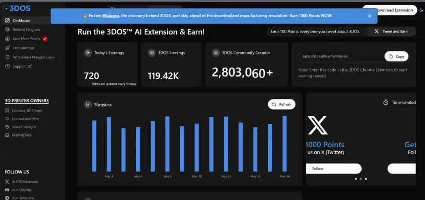Screen dimensions: 425x200
Task: Open Upload and Print
Action: [x=25, y=119]
